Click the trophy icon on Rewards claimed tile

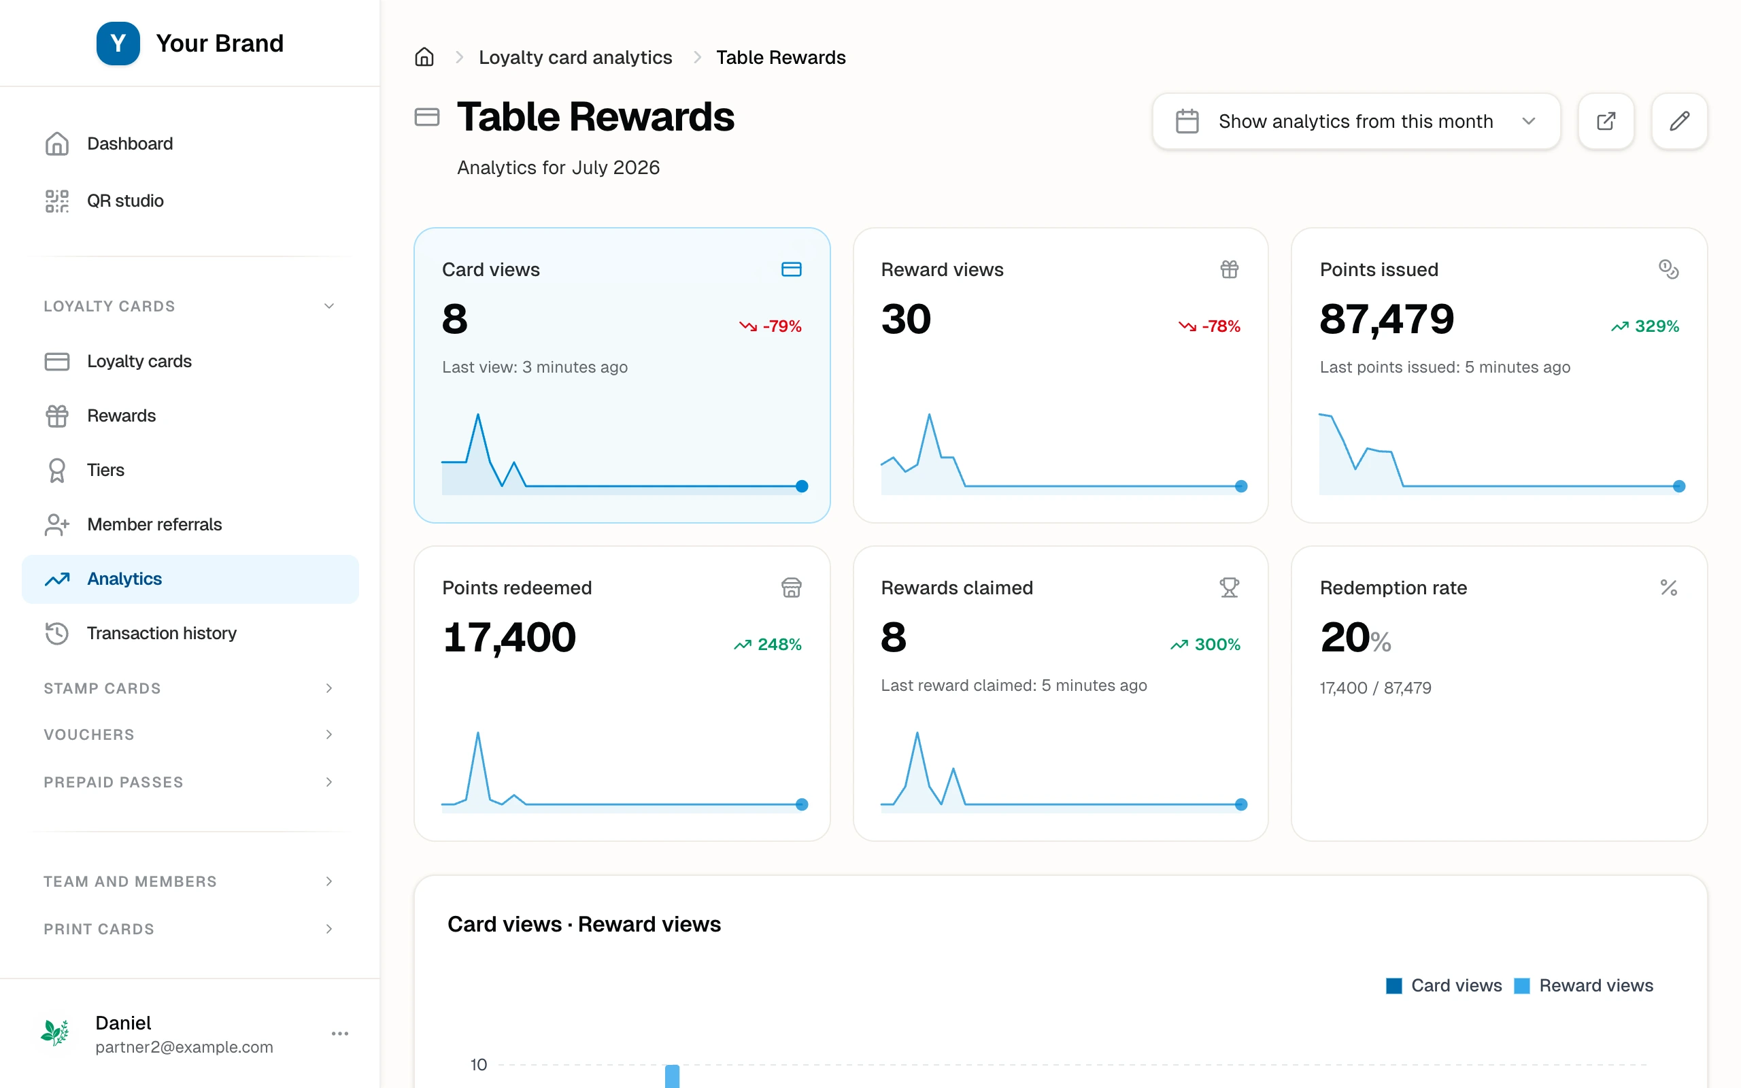tap(1230, 588)
